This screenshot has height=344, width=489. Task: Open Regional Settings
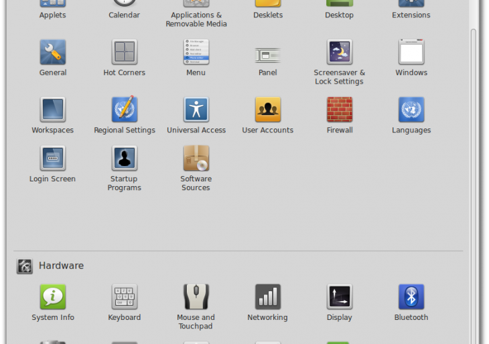125,115
